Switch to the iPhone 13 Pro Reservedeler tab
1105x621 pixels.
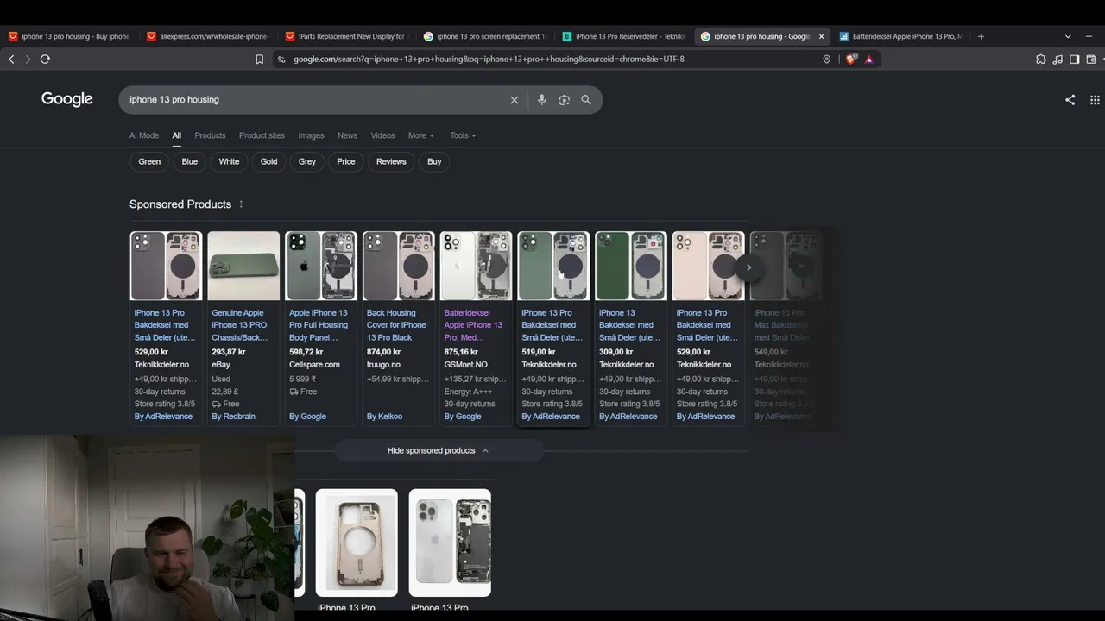tap(622, 36)
